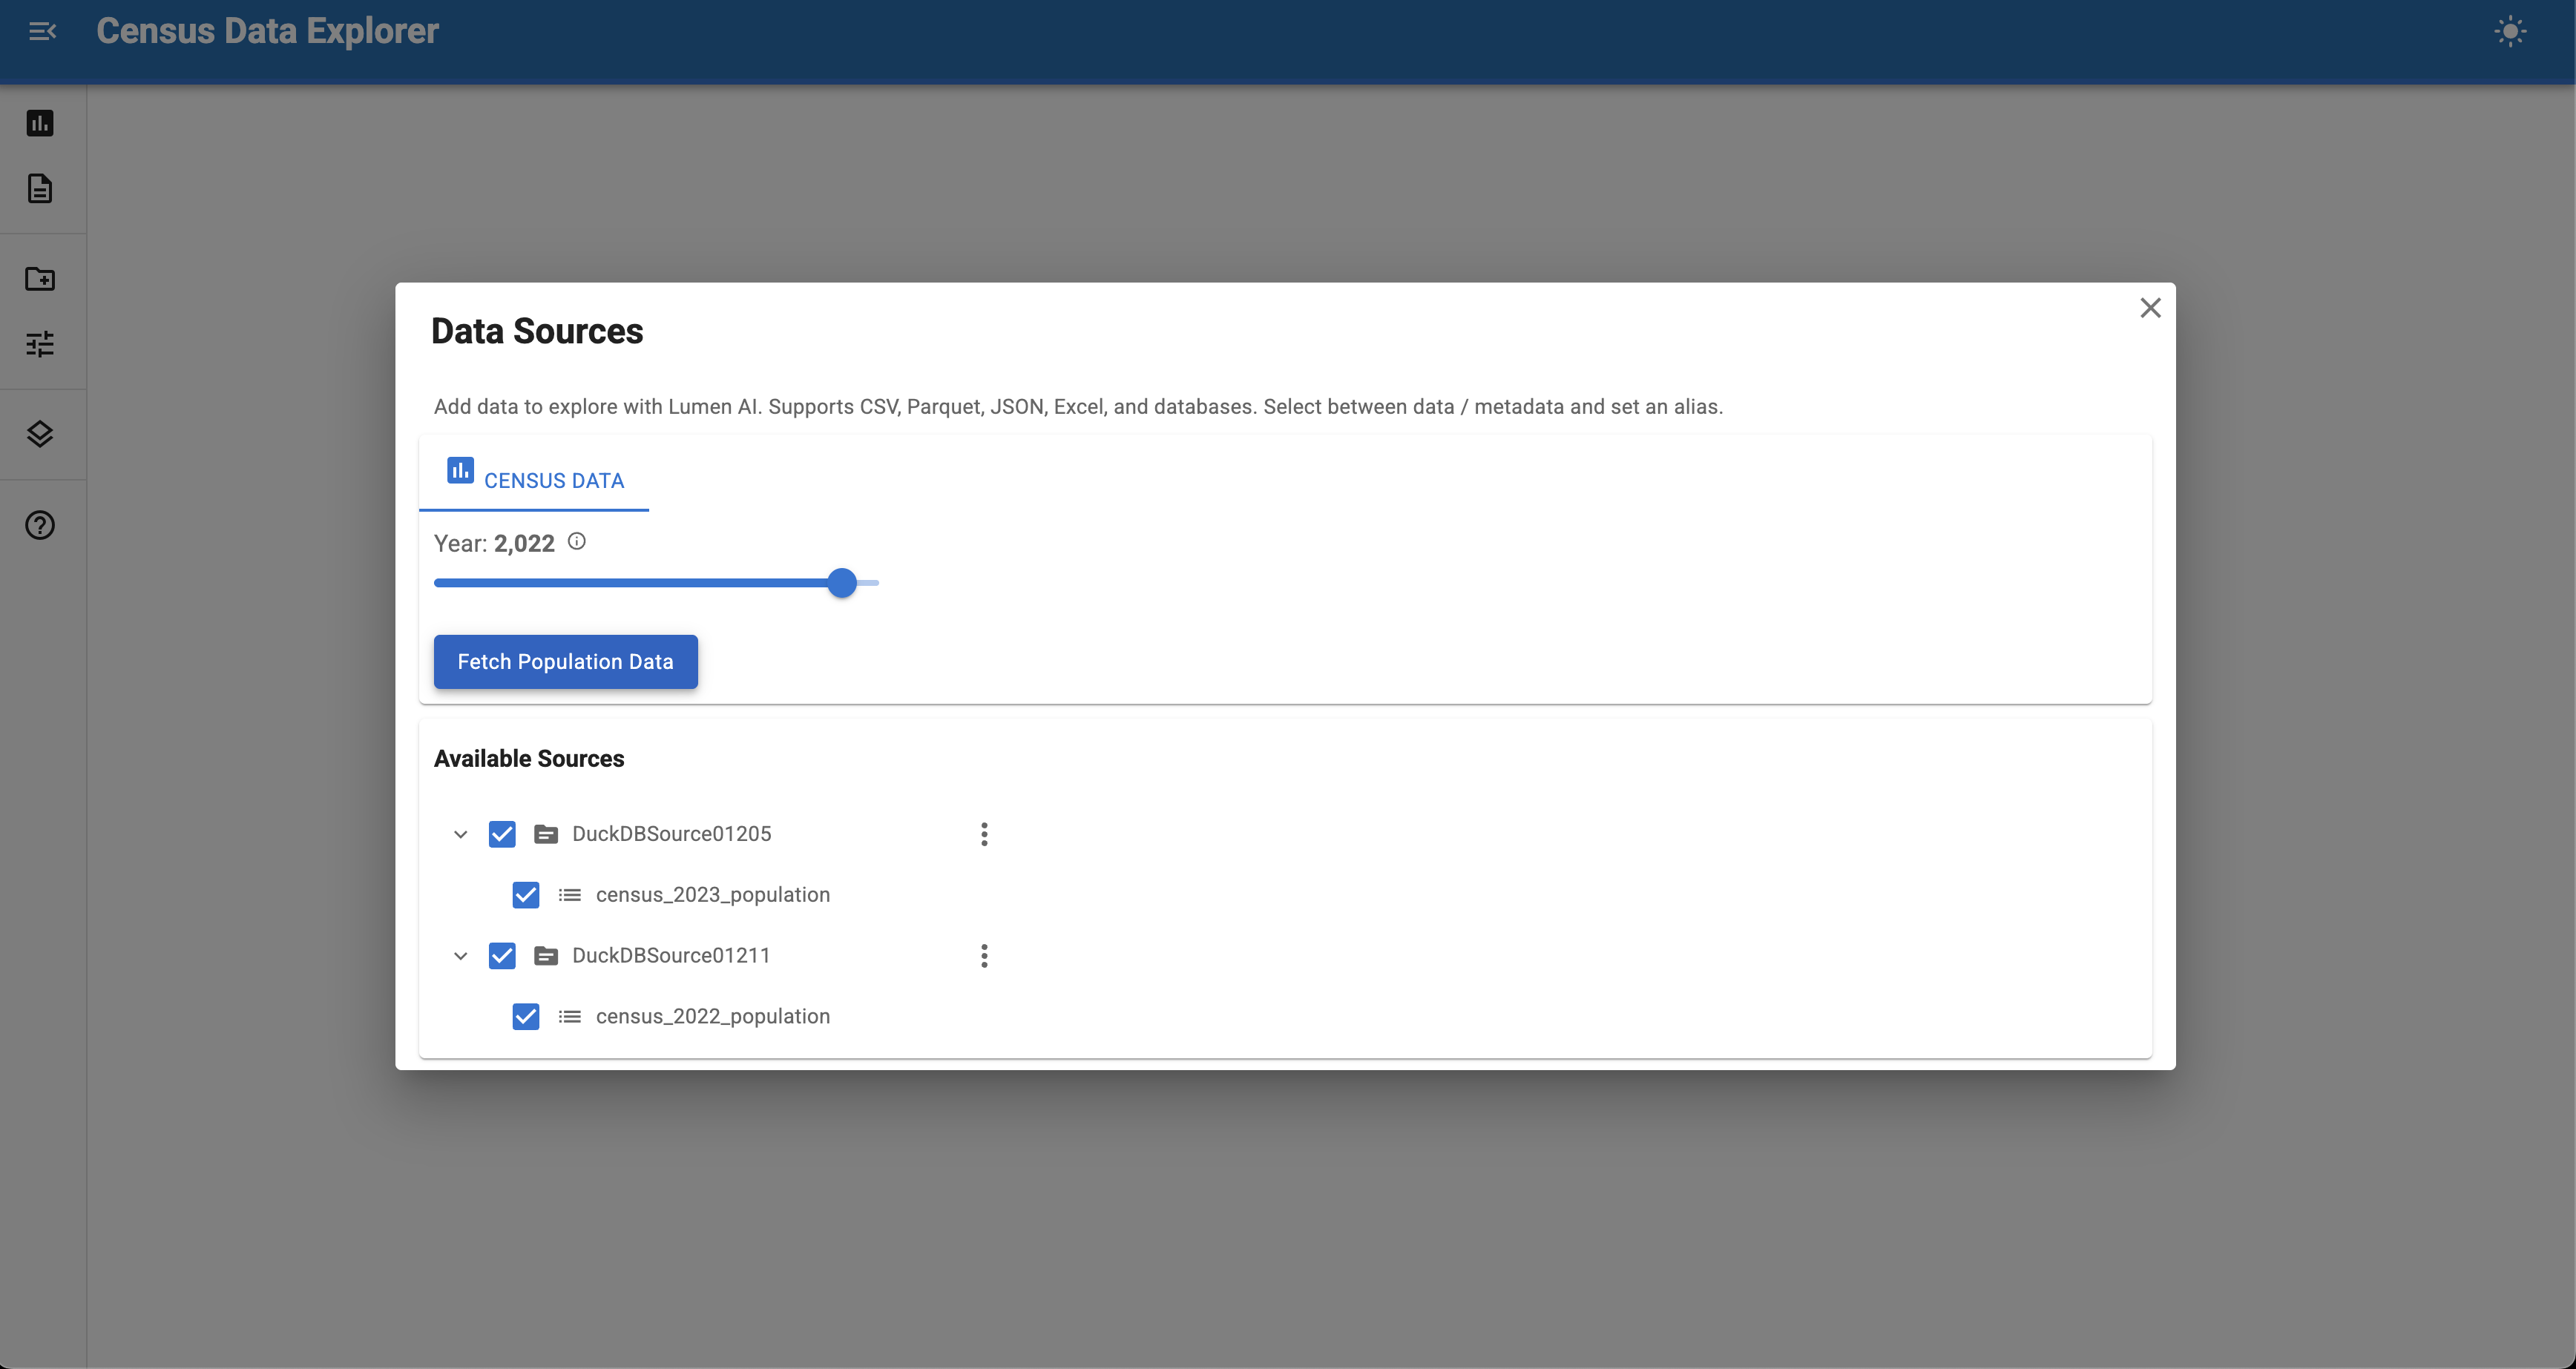Click the Fetch Population Data button
The width and height of the screenshot is (2576, 1369).
(565, 662)
